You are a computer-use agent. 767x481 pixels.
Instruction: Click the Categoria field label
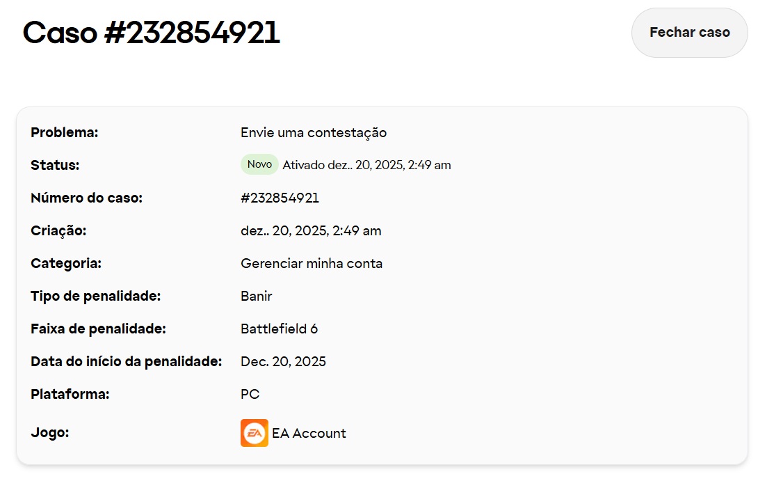coord(66,263)
